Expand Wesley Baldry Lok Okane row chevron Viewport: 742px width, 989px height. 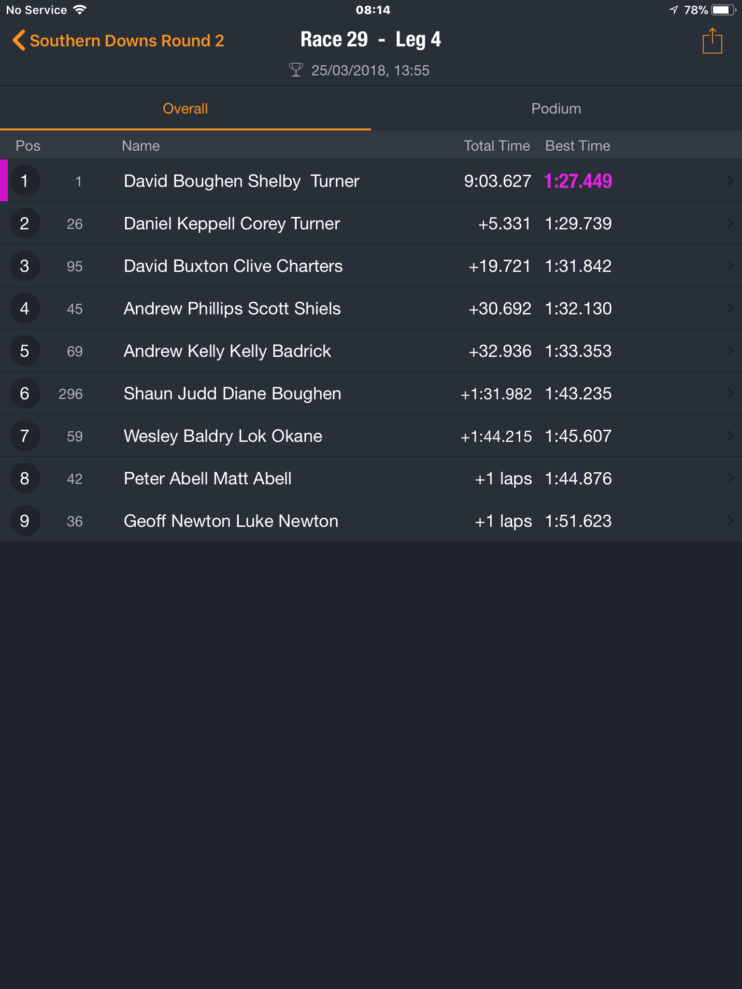click(x=730, y=436)
